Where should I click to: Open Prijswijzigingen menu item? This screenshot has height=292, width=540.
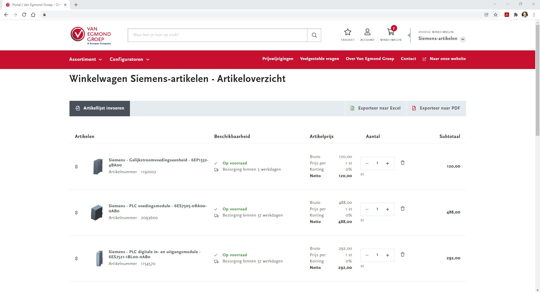click(x=278, y=59)
